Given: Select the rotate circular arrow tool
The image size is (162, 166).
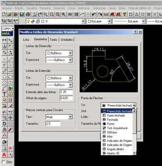Looking at the screenshot, I should (5, 124).
